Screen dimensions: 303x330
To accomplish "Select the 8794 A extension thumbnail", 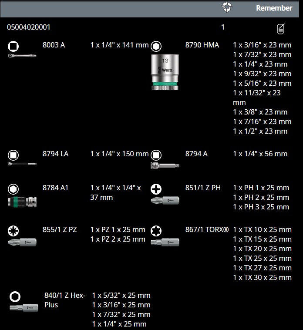I will click(x=165, y=165).
